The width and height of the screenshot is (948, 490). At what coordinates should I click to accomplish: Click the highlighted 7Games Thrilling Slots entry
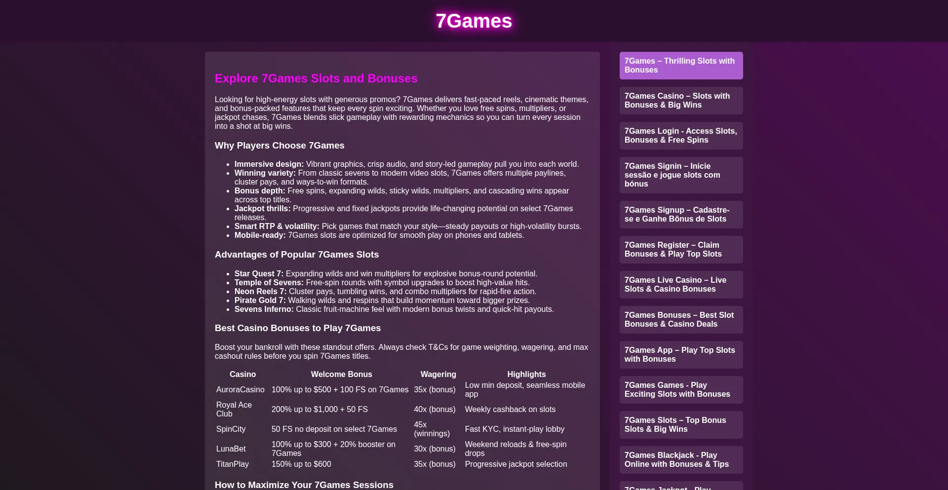(x=681, y=66)
